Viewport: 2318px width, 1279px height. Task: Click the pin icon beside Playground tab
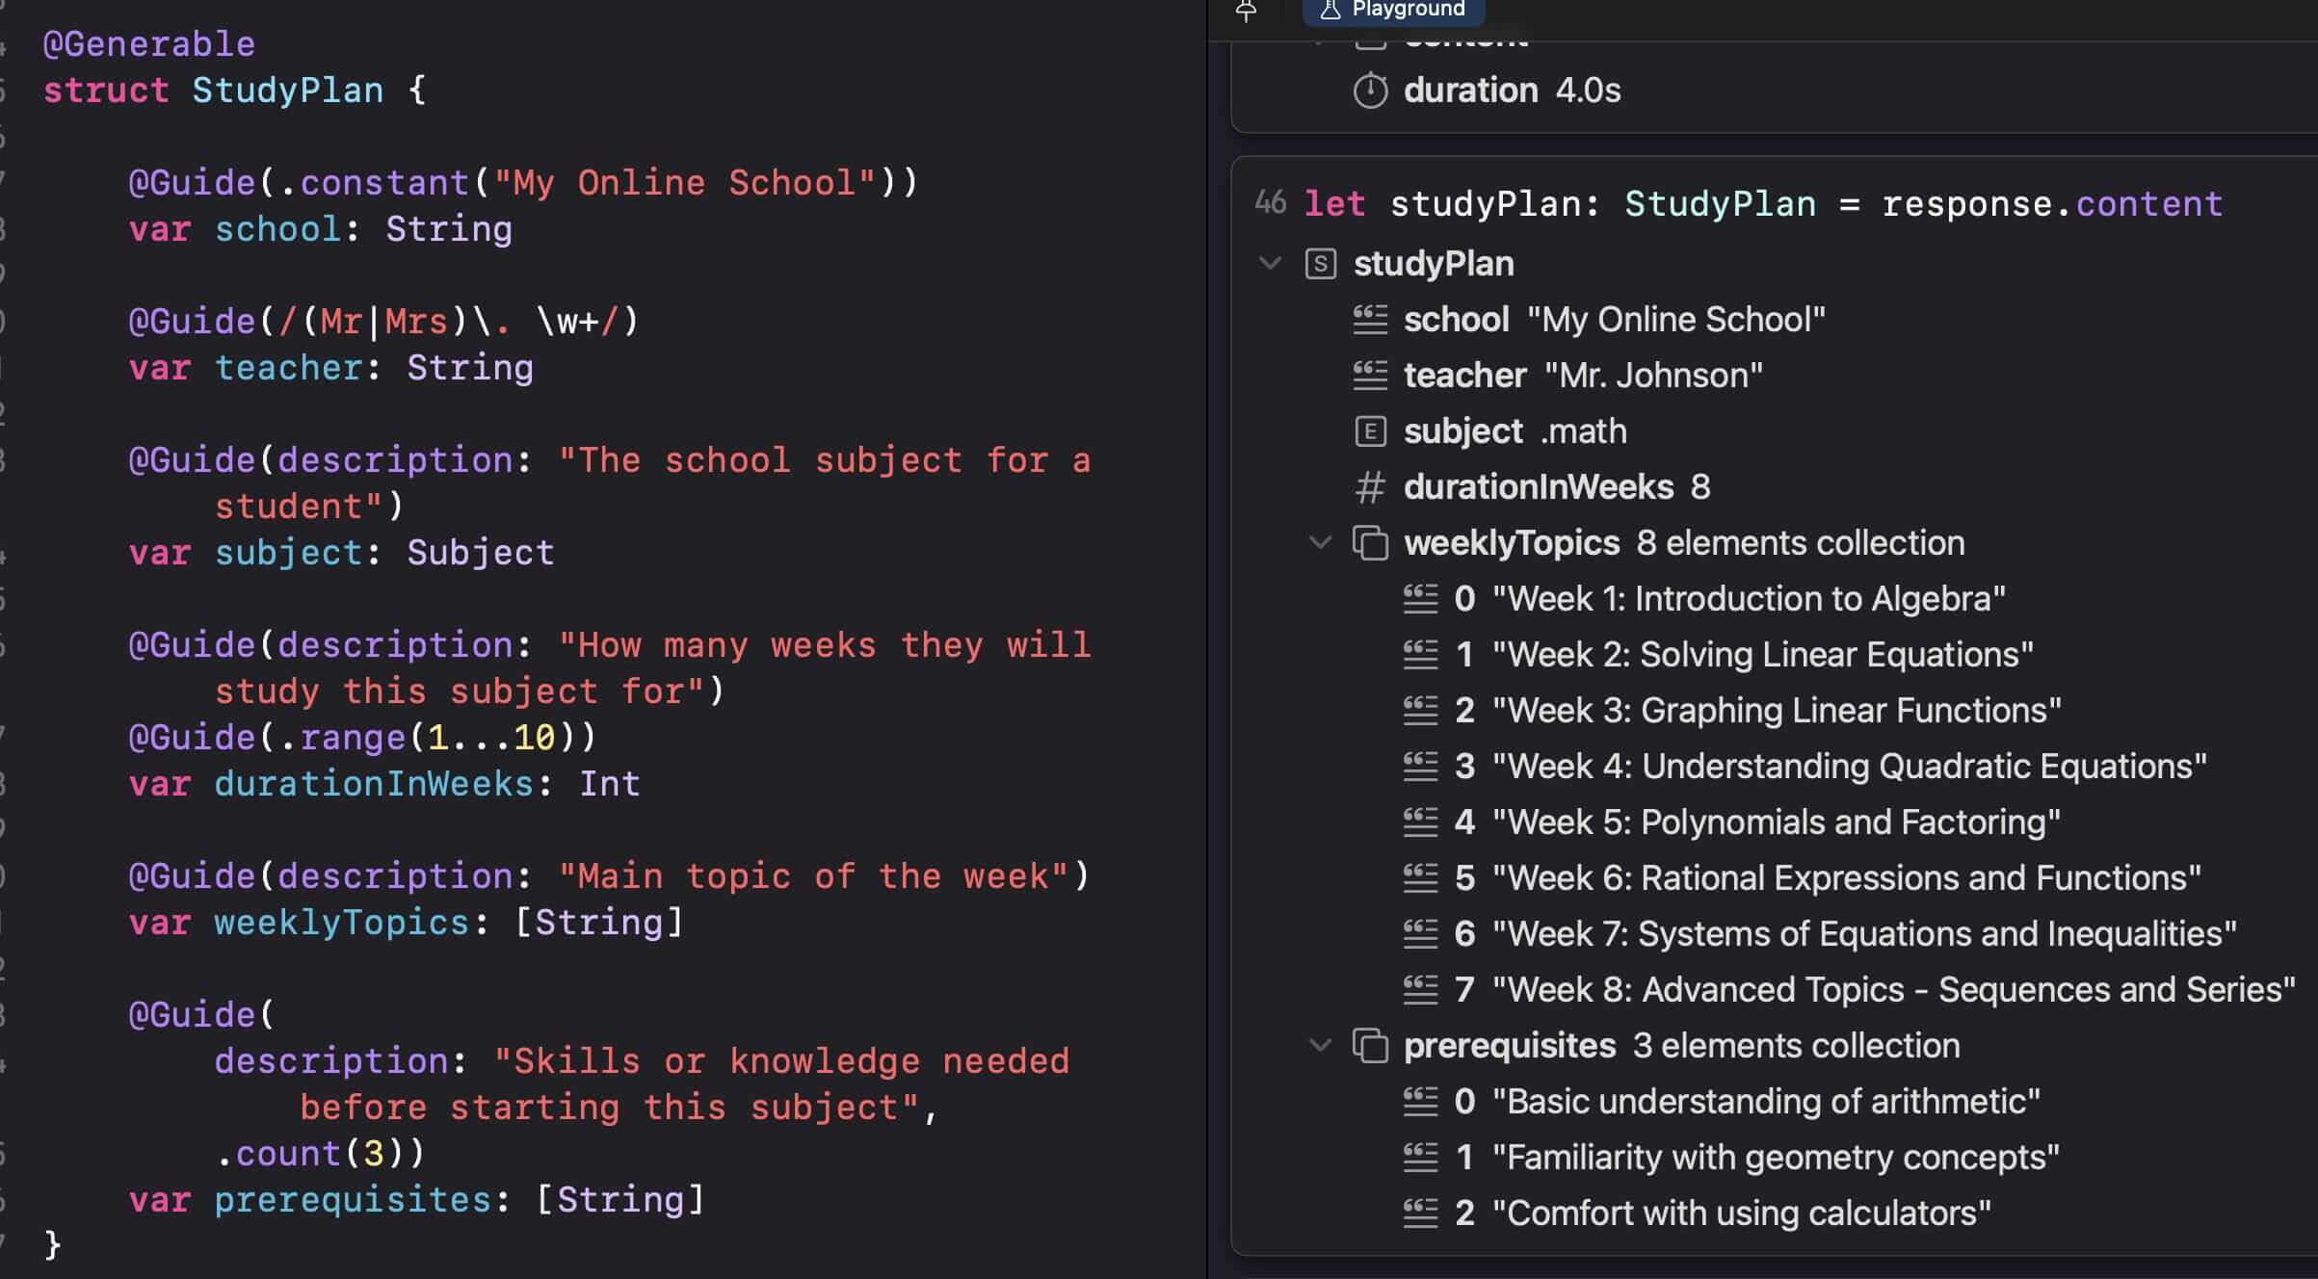[1246, 11]
